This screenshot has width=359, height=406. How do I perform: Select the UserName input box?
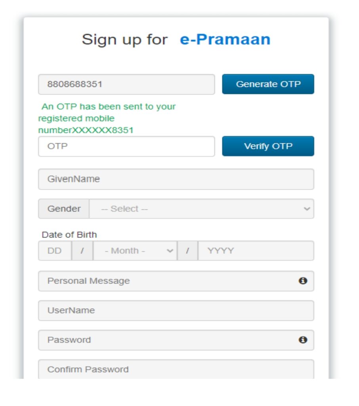pyautogui.click(x=176, y=310)
